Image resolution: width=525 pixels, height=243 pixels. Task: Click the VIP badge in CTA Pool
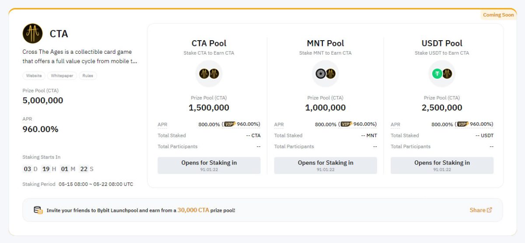(x=230, y=124)
